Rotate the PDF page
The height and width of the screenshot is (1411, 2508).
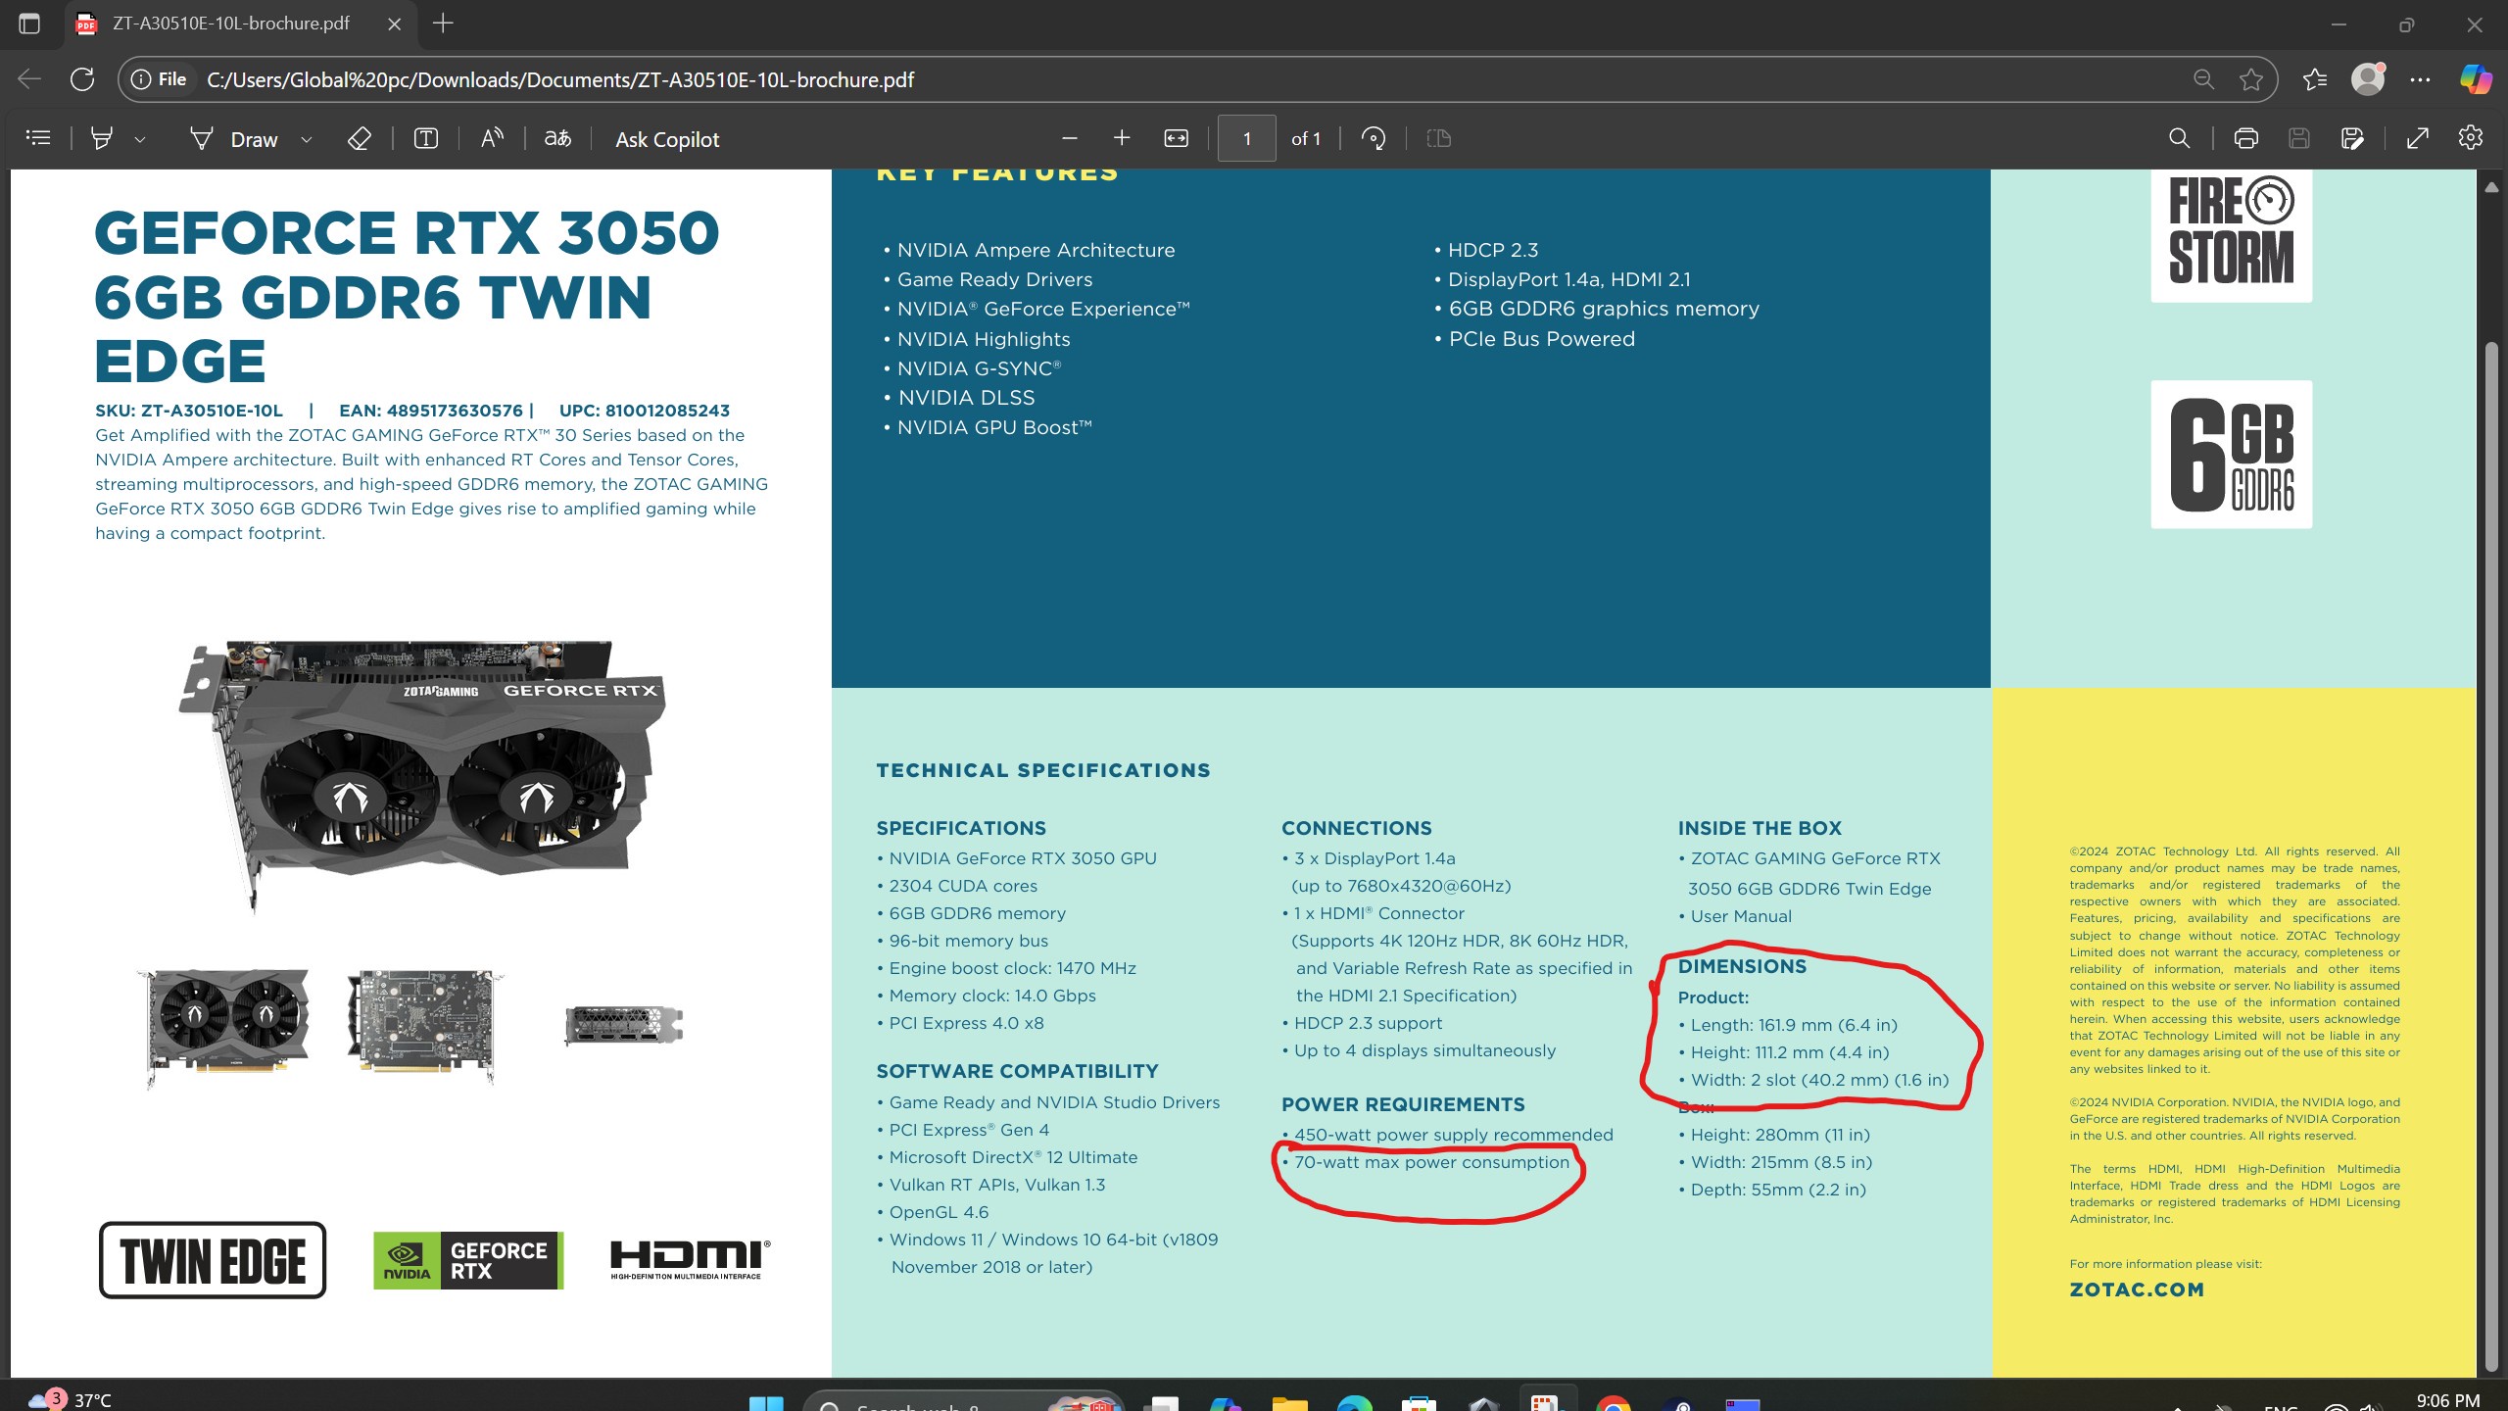pos(1374,138)
